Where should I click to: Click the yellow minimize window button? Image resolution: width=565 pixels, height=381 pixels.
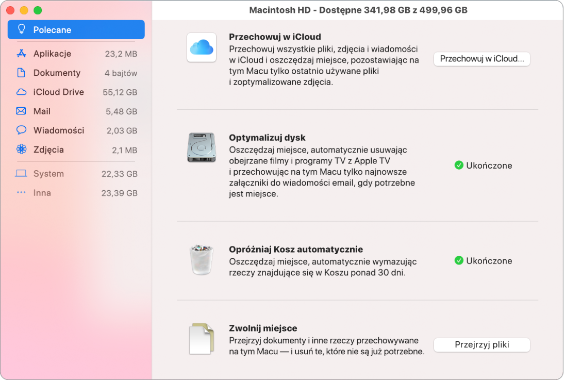24,10
